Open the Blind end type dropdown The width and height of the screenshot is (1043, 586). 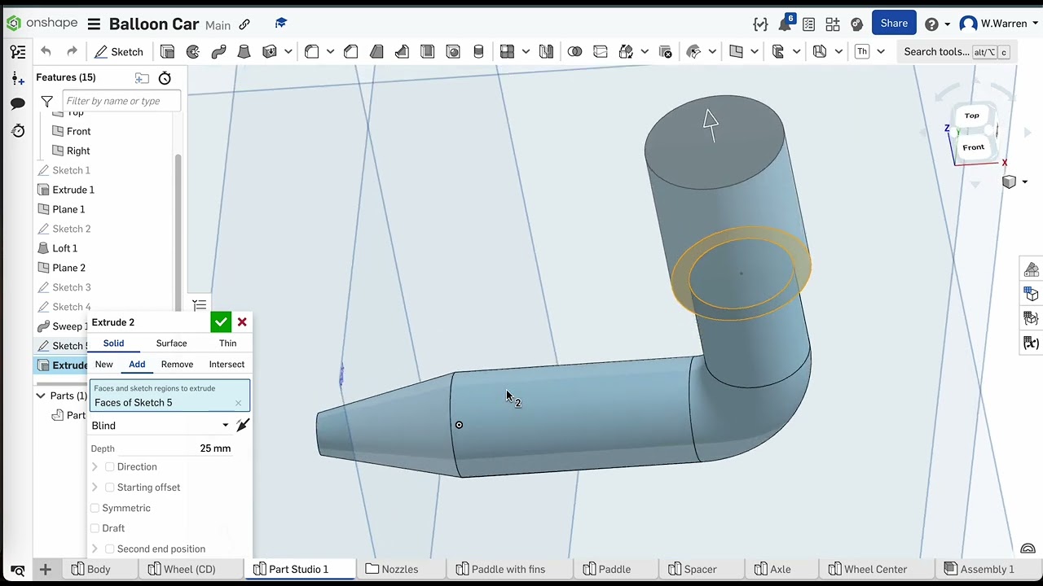(161, 426)
